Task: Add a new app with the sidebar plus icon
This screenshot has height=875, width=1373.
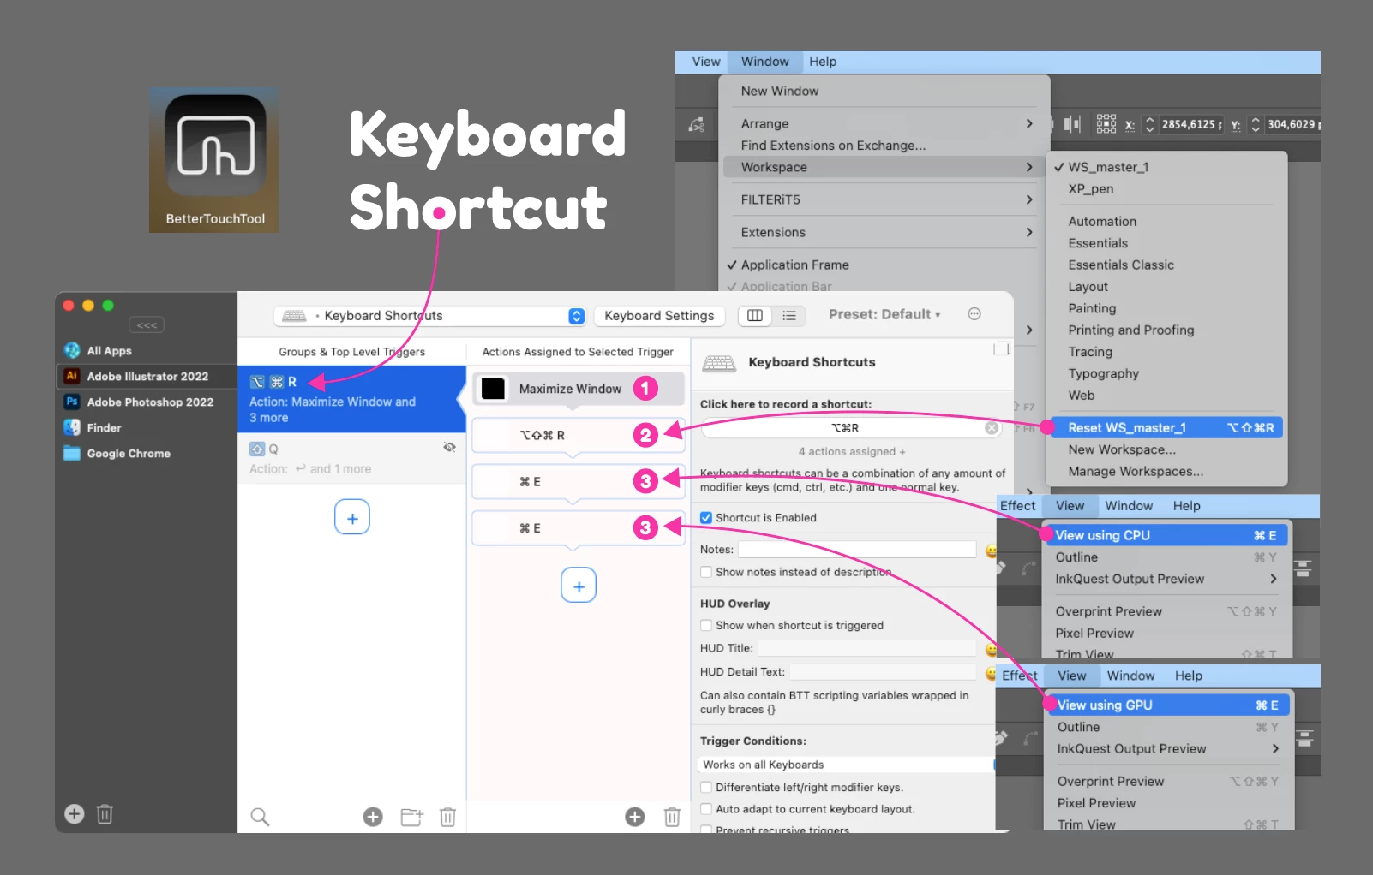Action: point(75,814)
